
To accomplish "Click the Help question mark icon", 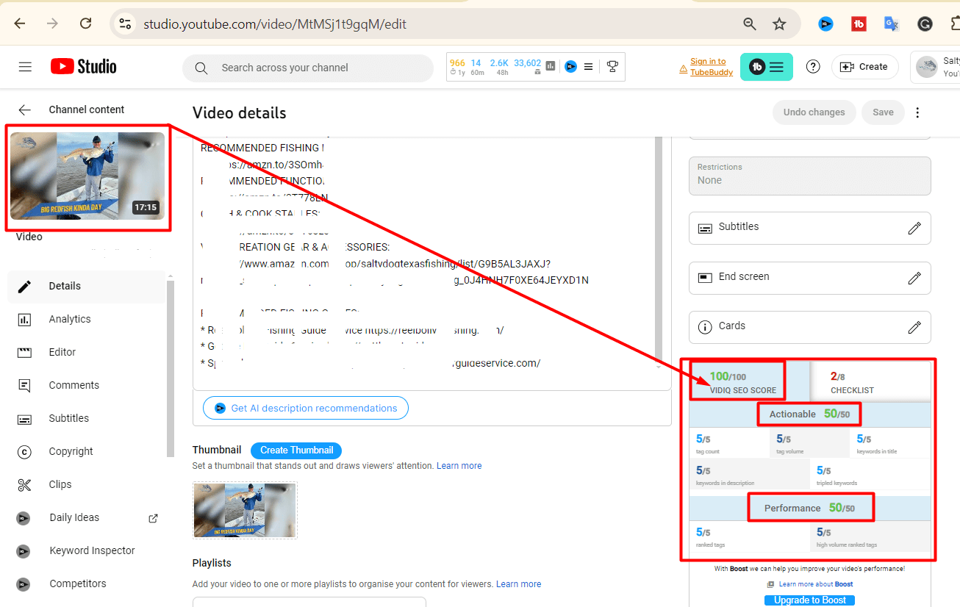I will pyautogui.click(x=813, y=67).
